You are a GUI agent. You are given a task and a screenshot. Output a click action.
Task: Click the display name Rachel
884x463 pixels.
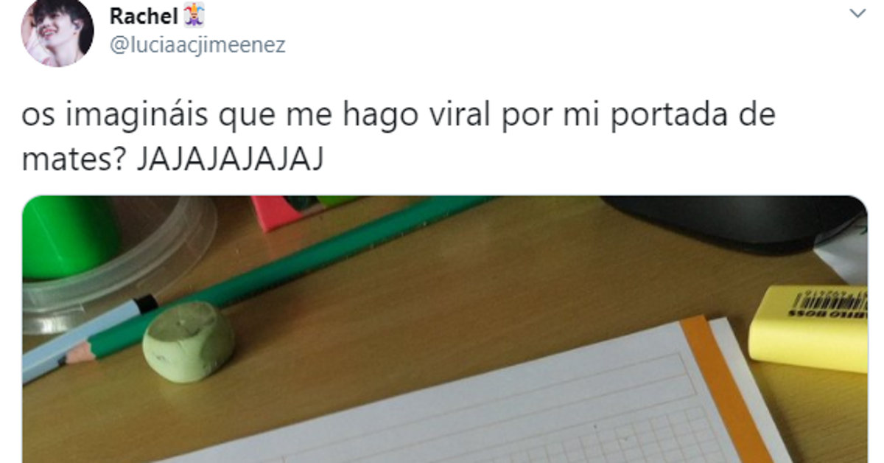tap(144, 15)
